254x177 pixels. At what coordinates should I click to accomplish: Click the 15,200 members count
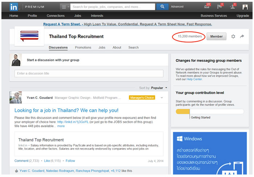[x=190, y=36]
